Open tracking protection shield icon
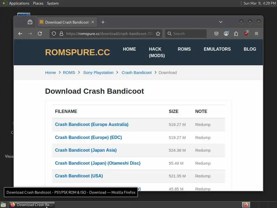Image resolution: width=277 pixels, height=208 pixels. 54,34
